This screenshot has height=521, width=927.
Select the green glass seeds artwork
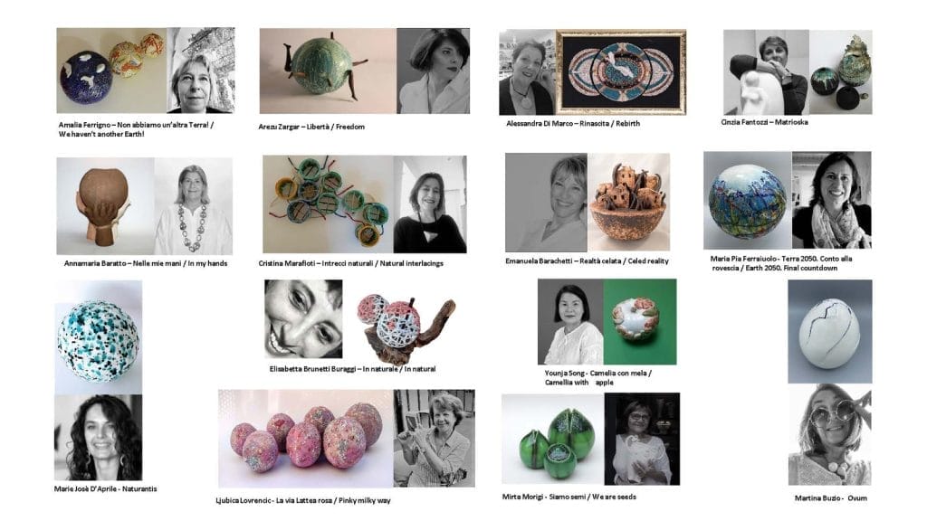553,439
